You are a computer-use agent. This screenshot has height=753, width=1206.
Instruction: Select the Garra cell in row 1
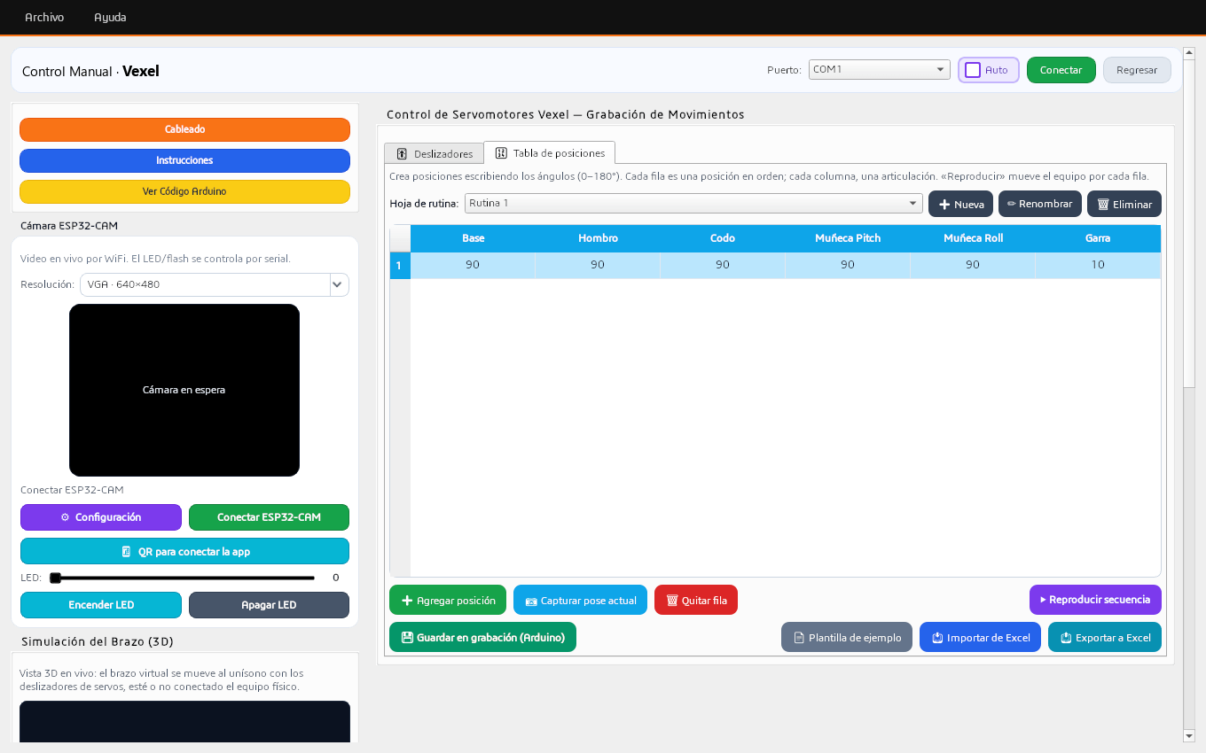click(1098, 265)
